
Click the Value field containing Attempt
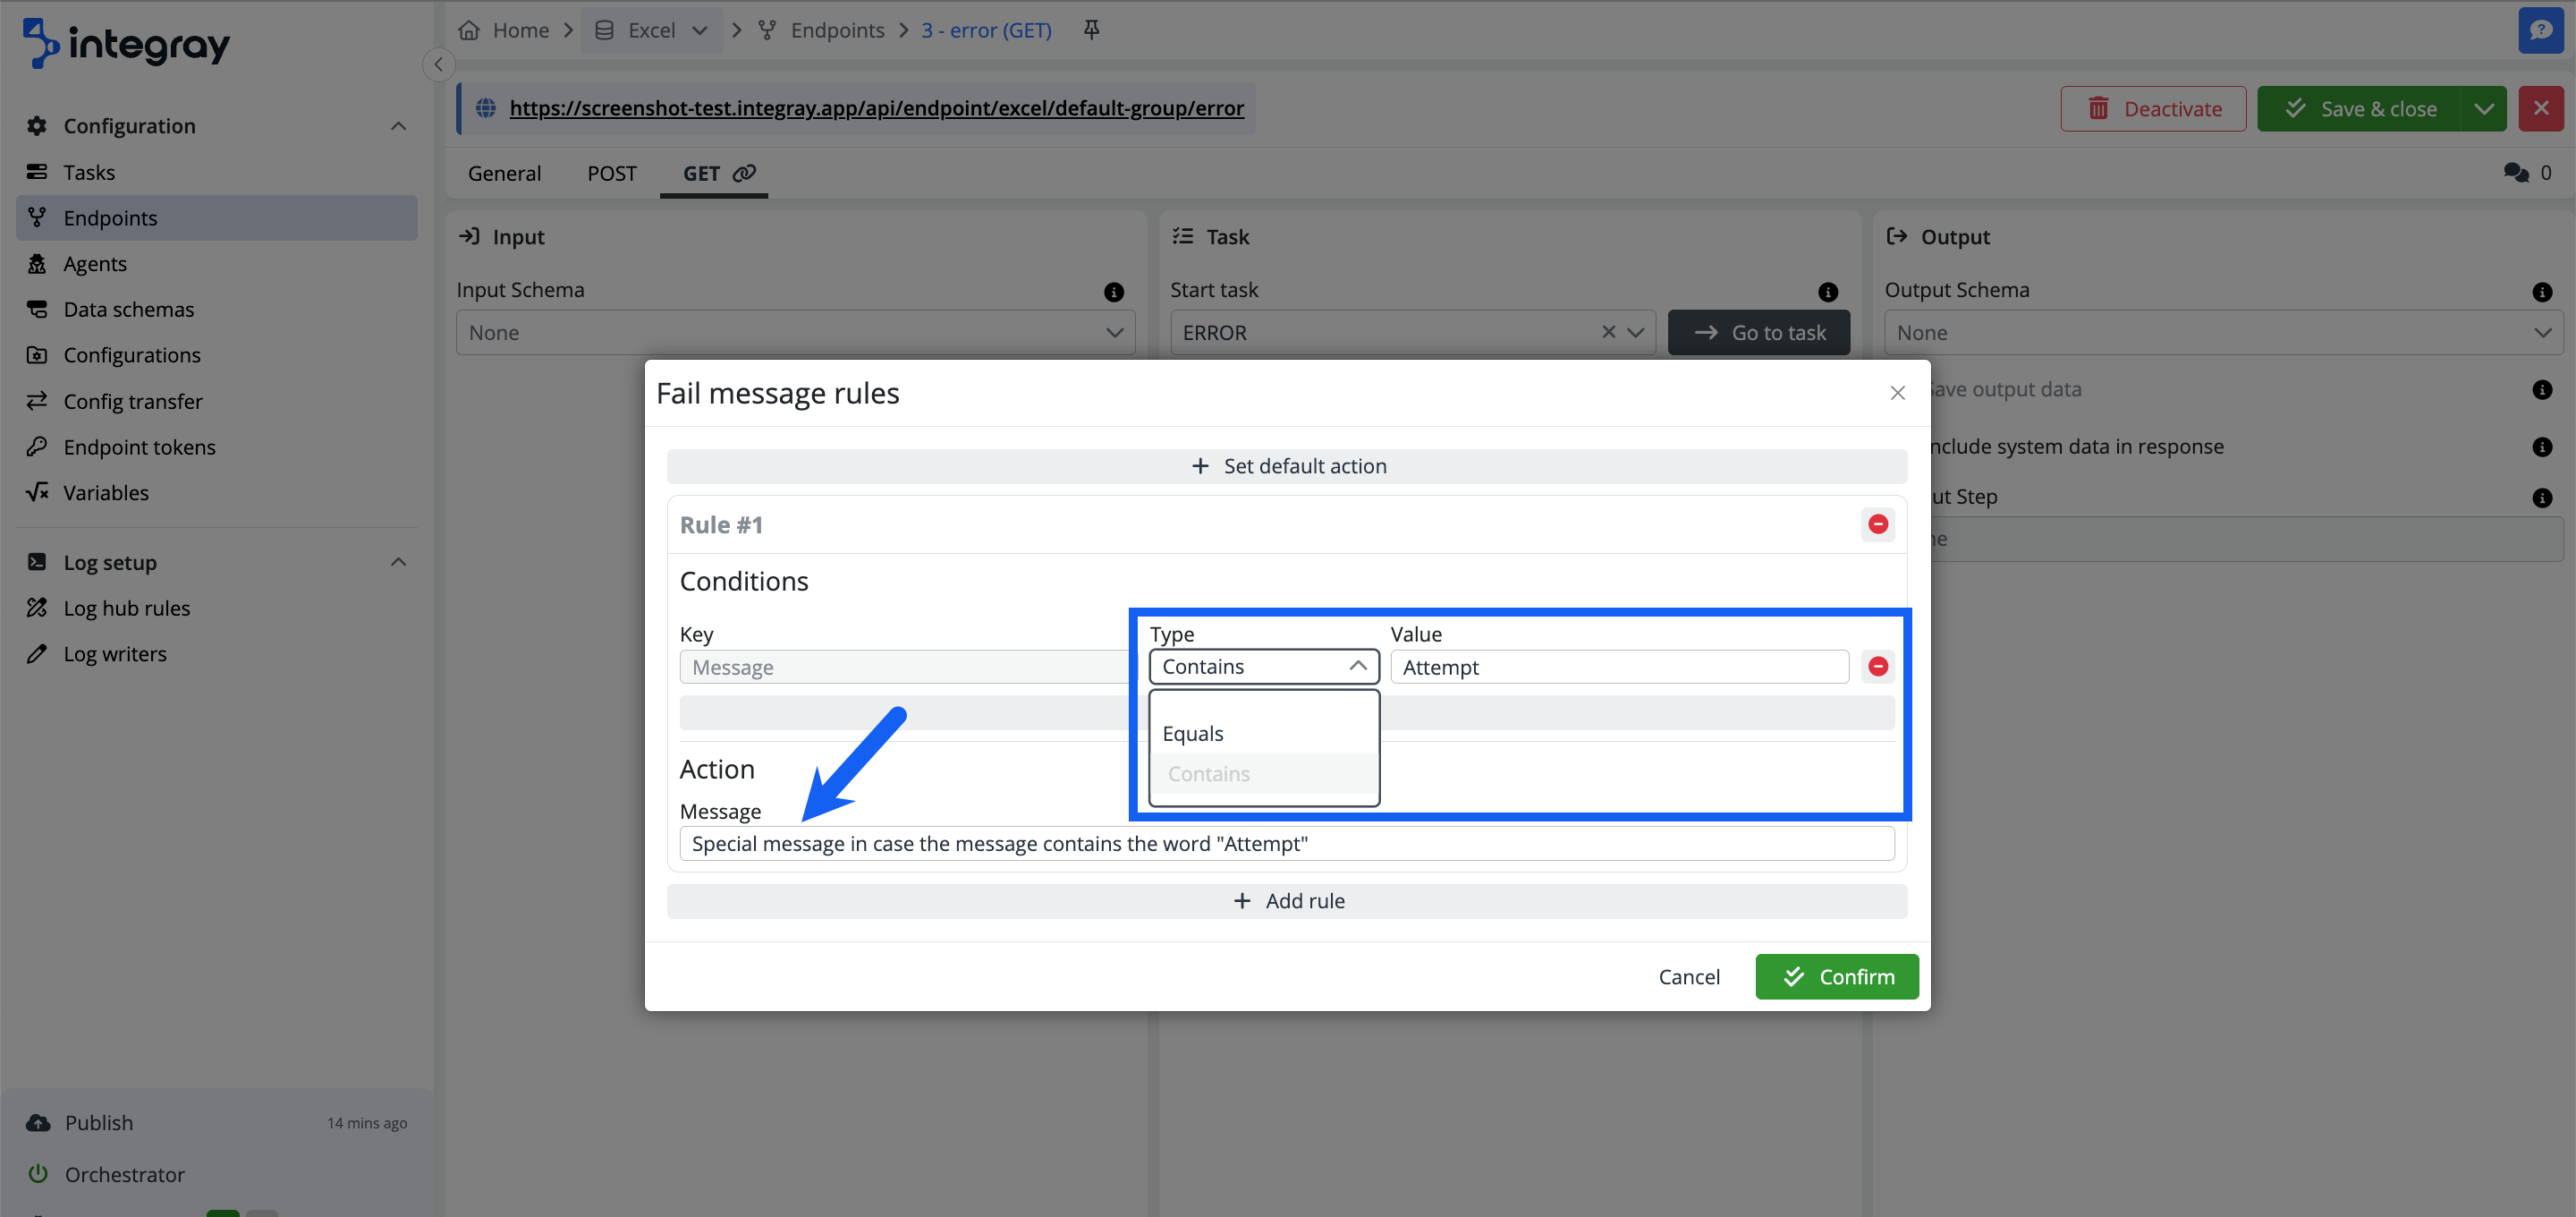point(1618,667)
